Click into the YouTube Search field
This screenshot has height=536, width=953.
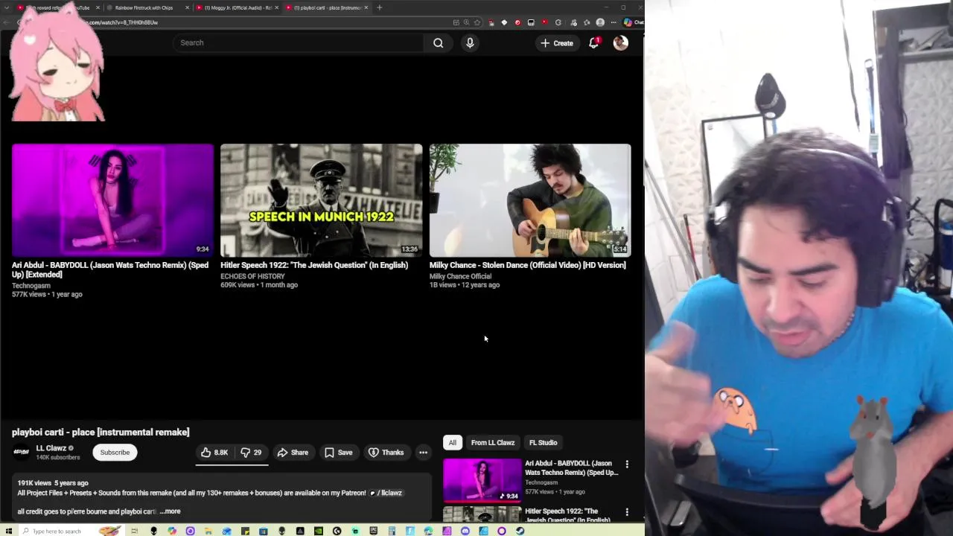(298, 43)
